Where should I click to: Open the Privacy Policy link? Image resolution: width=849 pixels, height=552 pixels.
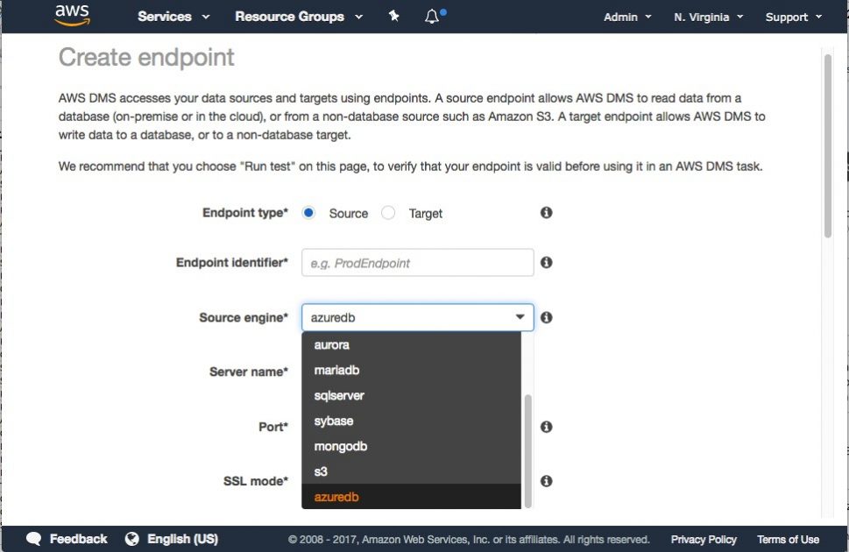[704, 539]
